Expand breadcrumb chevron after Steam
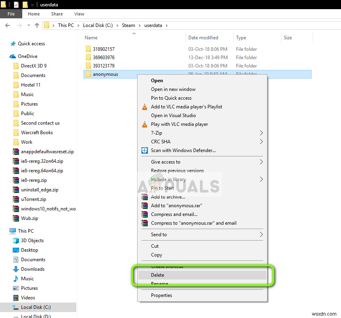Viewport: 341px width, 318px height. click(139, 26)
